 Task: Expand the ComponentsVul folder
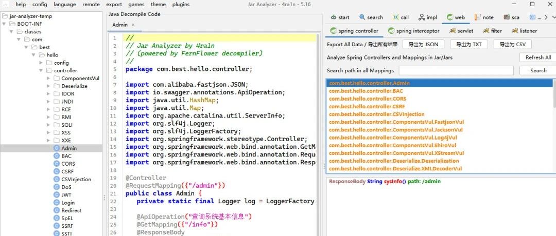[x=48, y=78]
